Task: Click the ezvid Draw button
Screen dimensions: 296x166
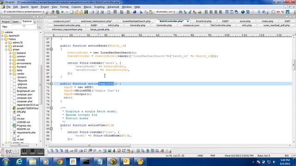Action: (x=40, y=152)
